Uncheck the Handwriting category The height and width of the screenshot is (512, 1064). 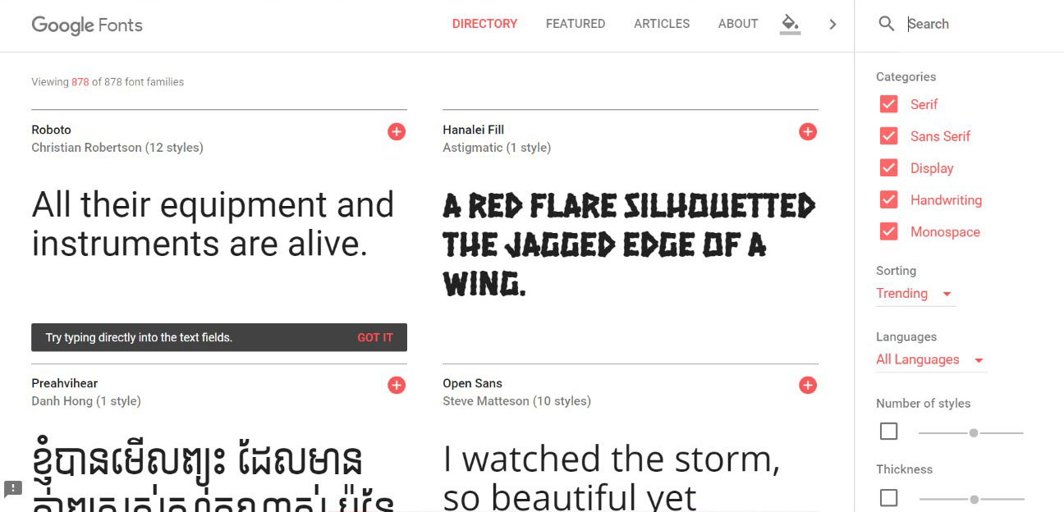point(888,200)
